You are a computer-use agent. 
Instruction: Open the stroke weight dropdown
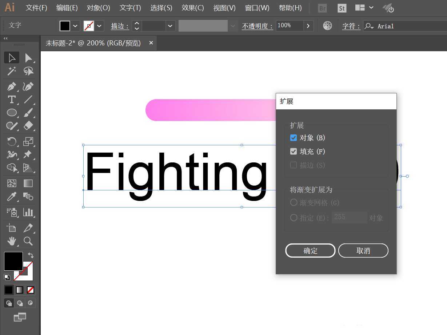[x=170, y=25]
